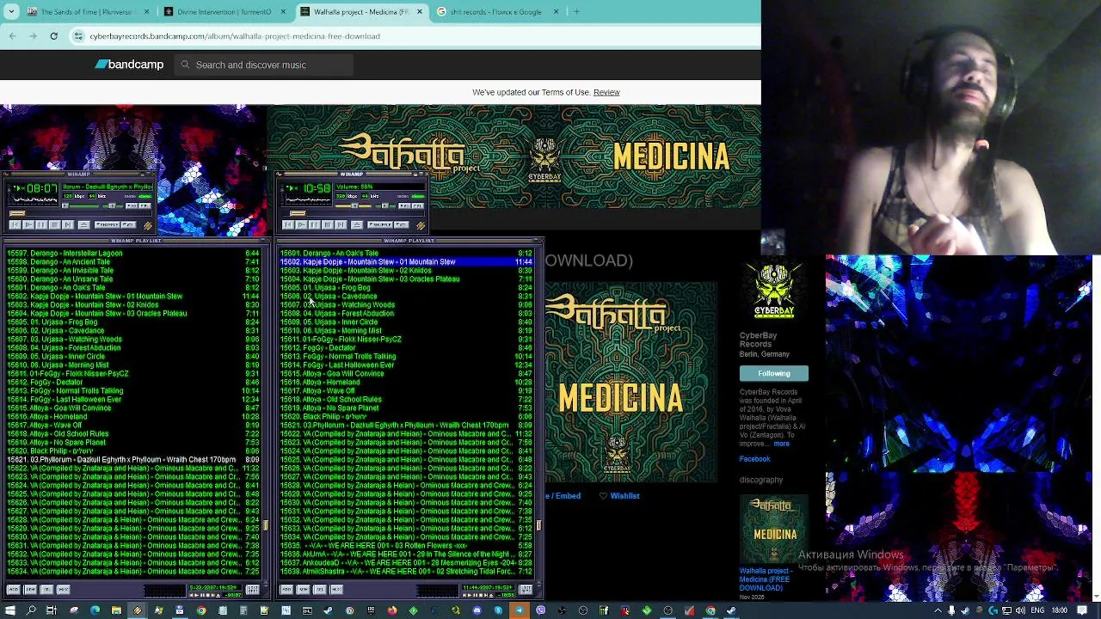The width and height of the screenshot is (1101, 619).
Task: Open SEL menu in right Winamp playlist
Action: coord(319,589)
